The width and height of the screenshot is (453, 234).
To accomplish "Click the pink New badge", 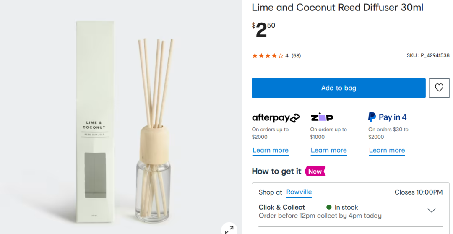I will click(x=315, y=171).
